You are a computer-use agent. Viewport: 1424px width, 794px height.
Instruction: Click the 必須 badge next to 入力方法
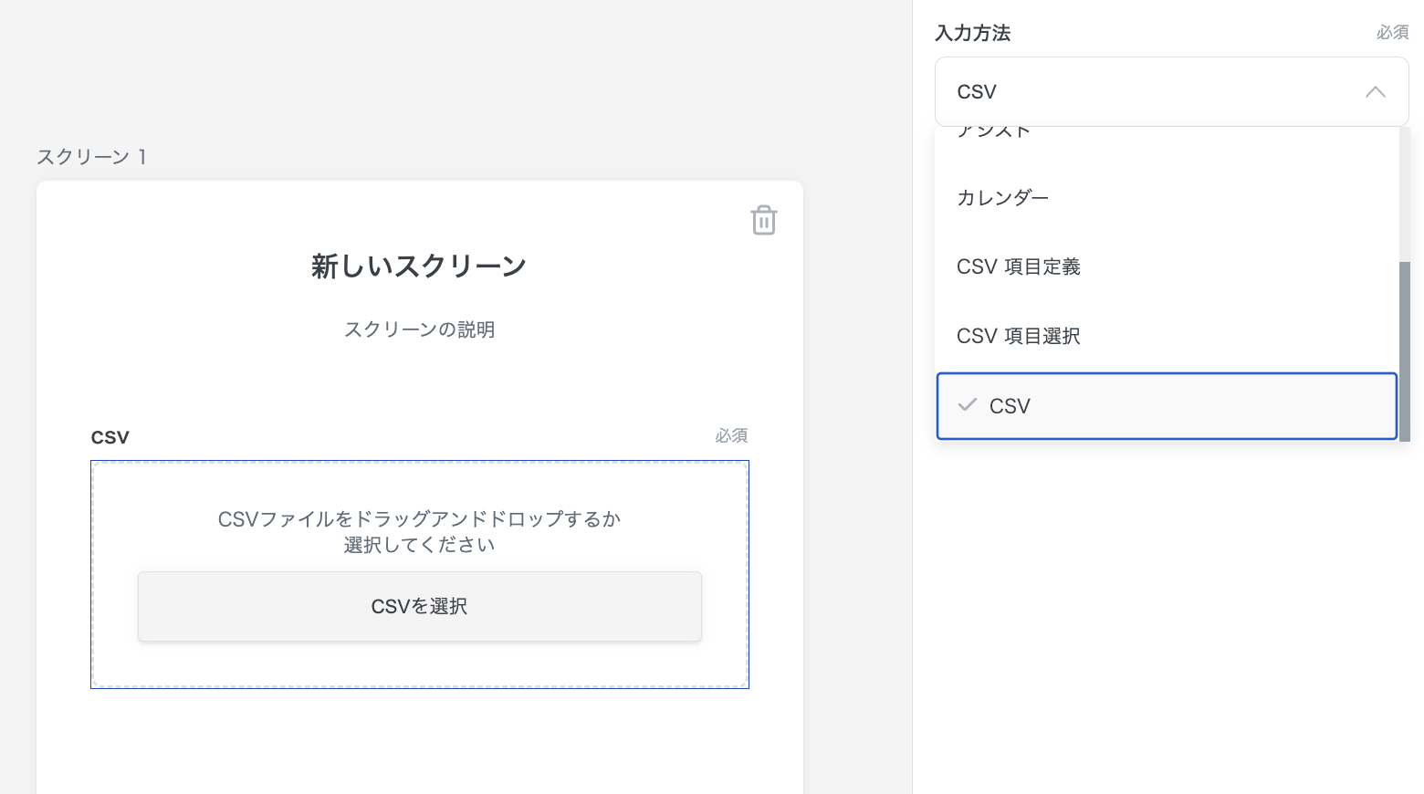click(x=1392, y=33)
